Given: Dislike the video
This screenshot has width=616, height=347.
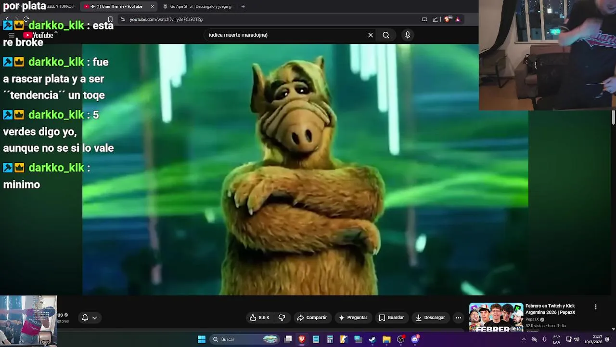Looking at the screenshot, I should coord(282,318).
